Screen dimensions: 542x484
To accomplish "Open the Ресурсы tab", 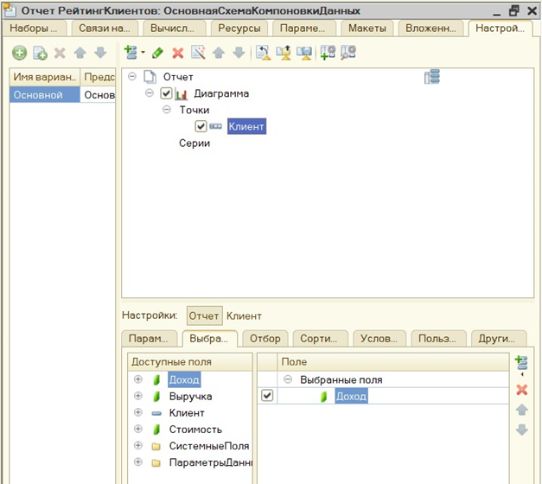I will (x=239, y=29).
